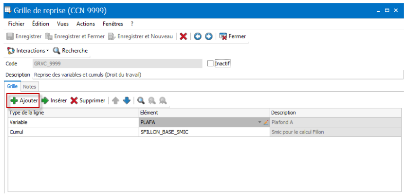Move grid row up with gray arrow
407x195 pixels.
(115, 100)
